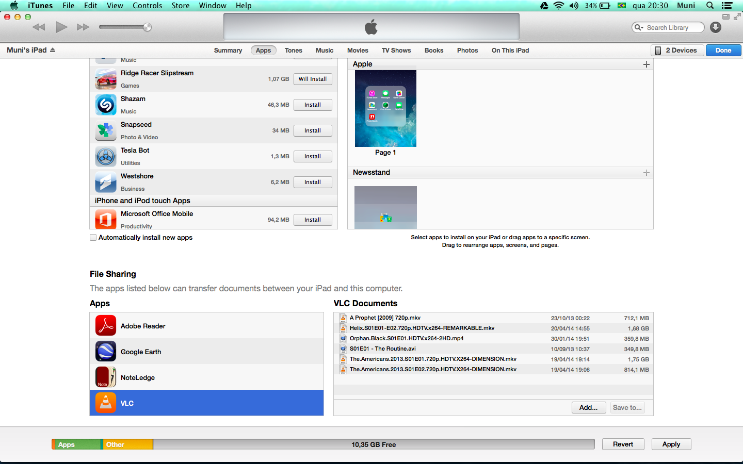Select S01E01 - The Routine.avi file
The image size is (743, 464).
(x=493, y=349)
